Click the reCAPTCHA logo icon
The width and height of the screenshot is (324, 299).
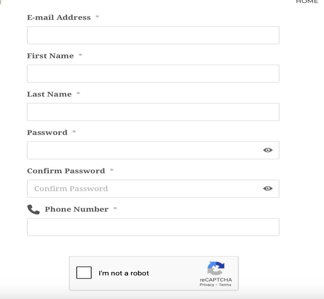pyautogui.click(x=216, y=268)
